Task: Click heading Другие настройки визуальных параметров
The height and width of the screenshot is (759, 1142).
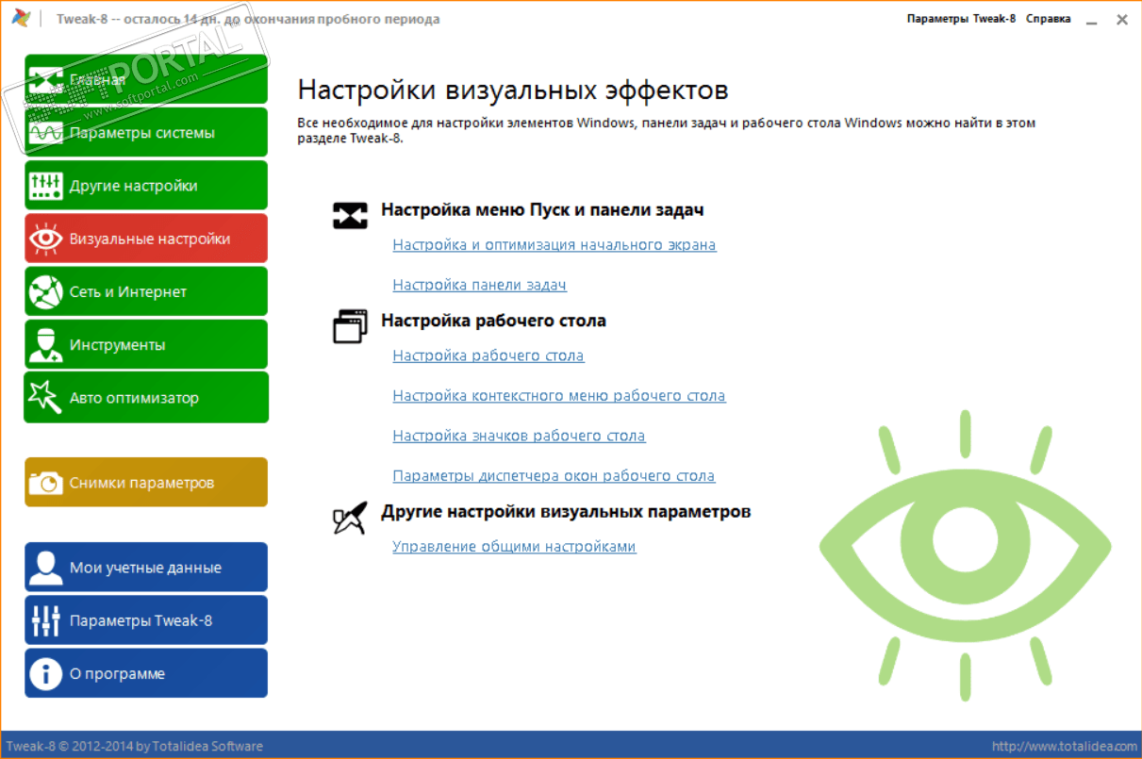Action: point(566,512)
